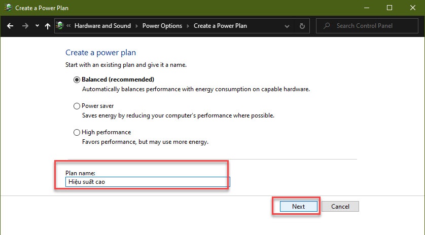Refresh the Create a Power Plan page
The image size is (425, 235).
pyautogui.click(x=302, y=26)
